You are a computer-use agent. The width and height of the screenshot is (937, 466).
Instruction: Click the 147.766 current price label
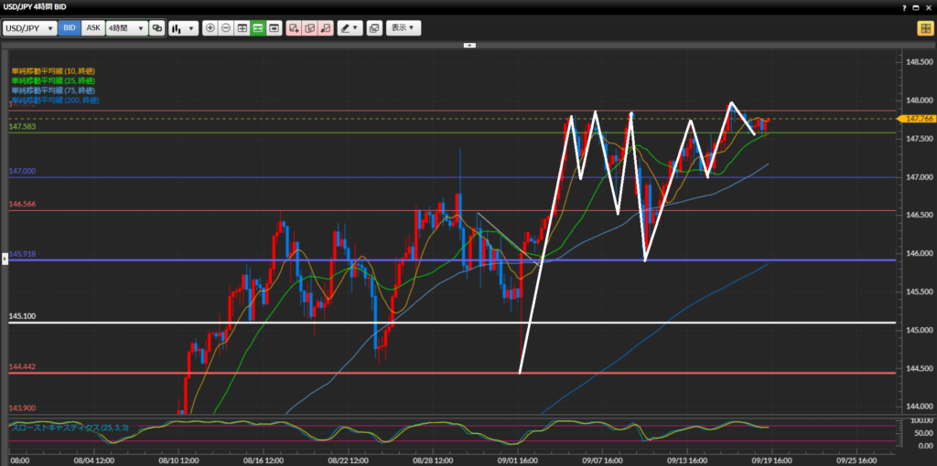point(916,119)
